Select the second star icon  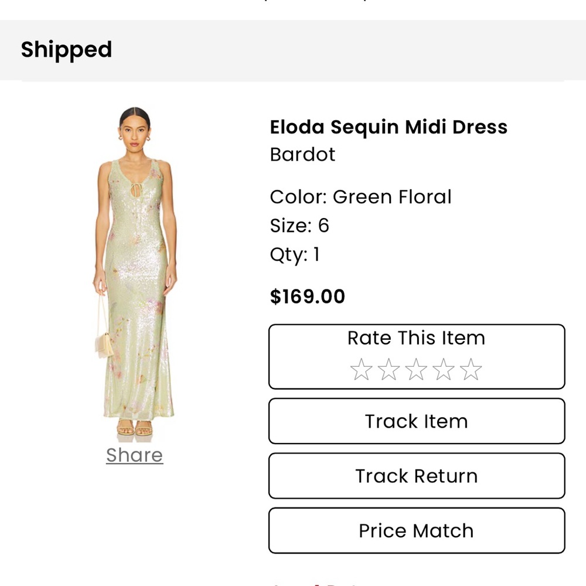click(x=389, y=369)
